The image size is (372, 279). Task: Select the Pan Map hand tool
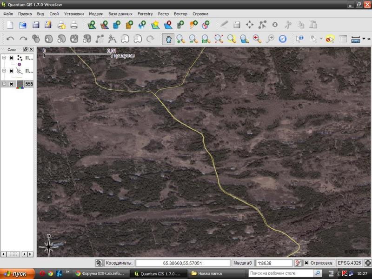[168, 39]
